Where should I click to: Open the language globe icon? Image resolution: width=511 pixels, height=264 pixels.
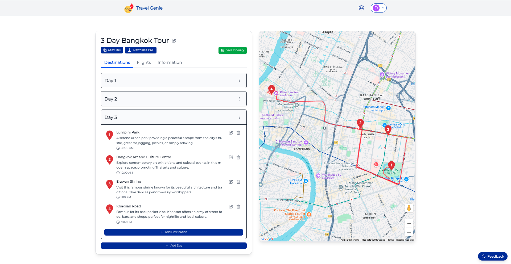click(x=361, y=8)
